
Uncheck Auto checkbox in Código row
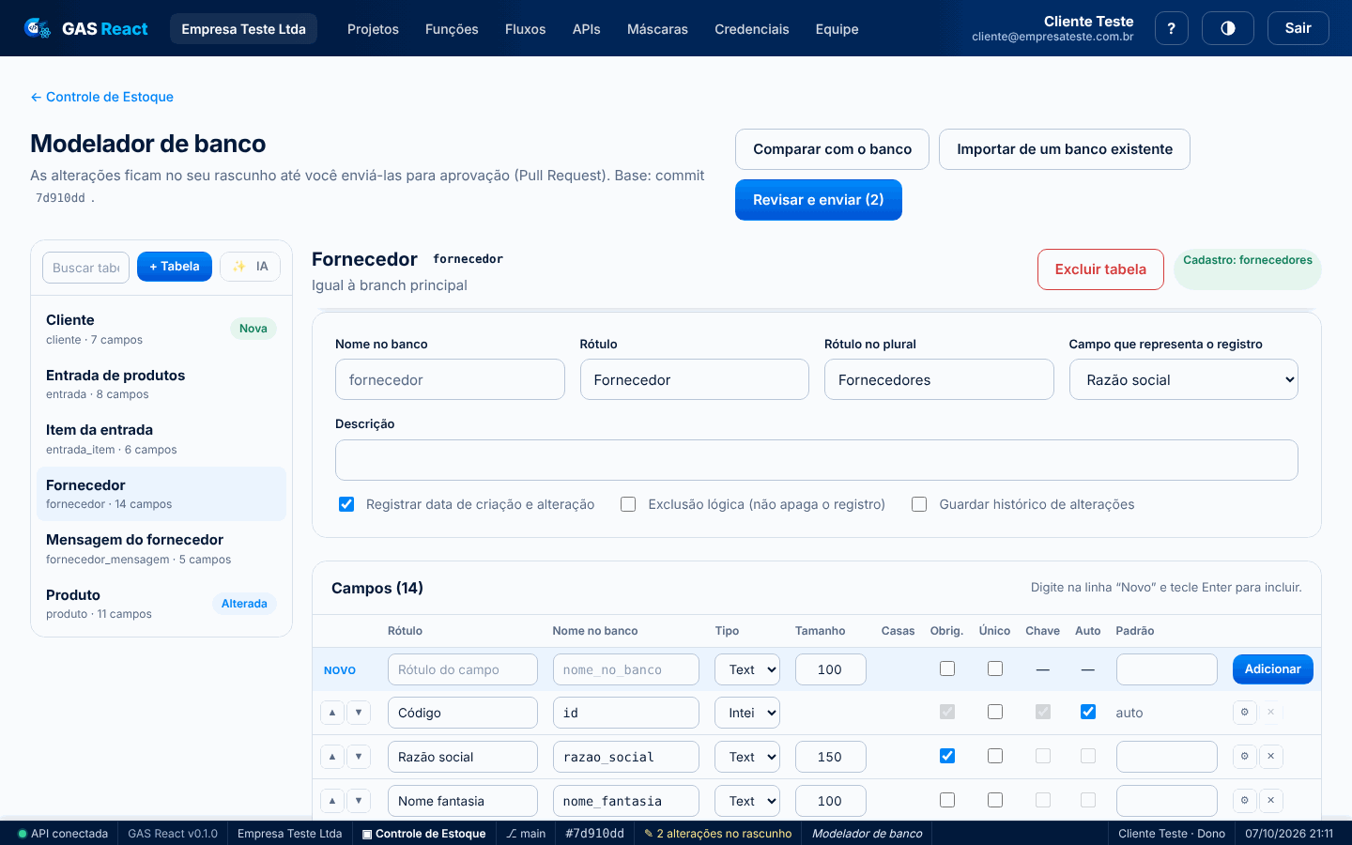click(1088, 712)
